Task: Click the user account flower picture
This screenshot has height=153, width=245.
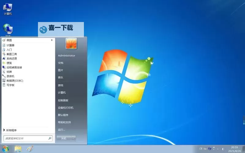Action: 71,43
